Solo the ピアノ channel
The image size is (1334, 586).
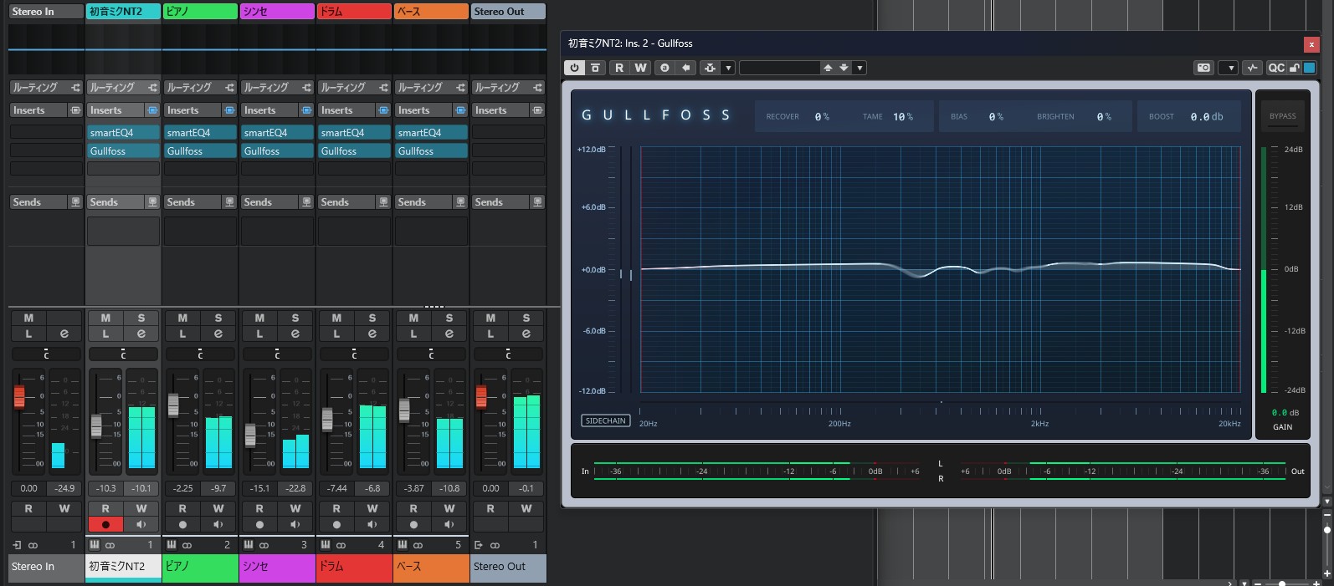point(218,318)
